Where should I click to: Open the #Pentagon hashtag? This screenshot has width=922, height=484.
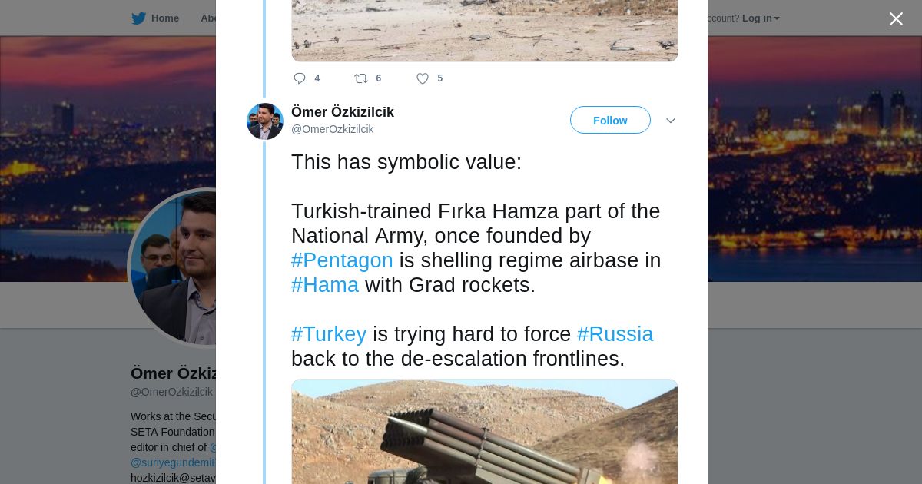(342, 260)
